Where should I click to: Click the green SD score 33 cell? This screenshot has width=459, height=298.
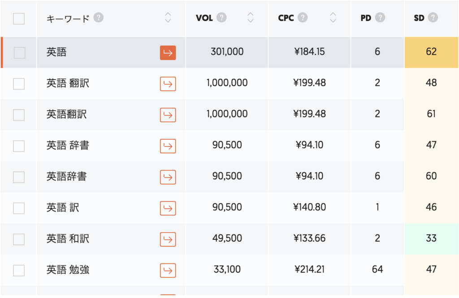coord(431,238)
